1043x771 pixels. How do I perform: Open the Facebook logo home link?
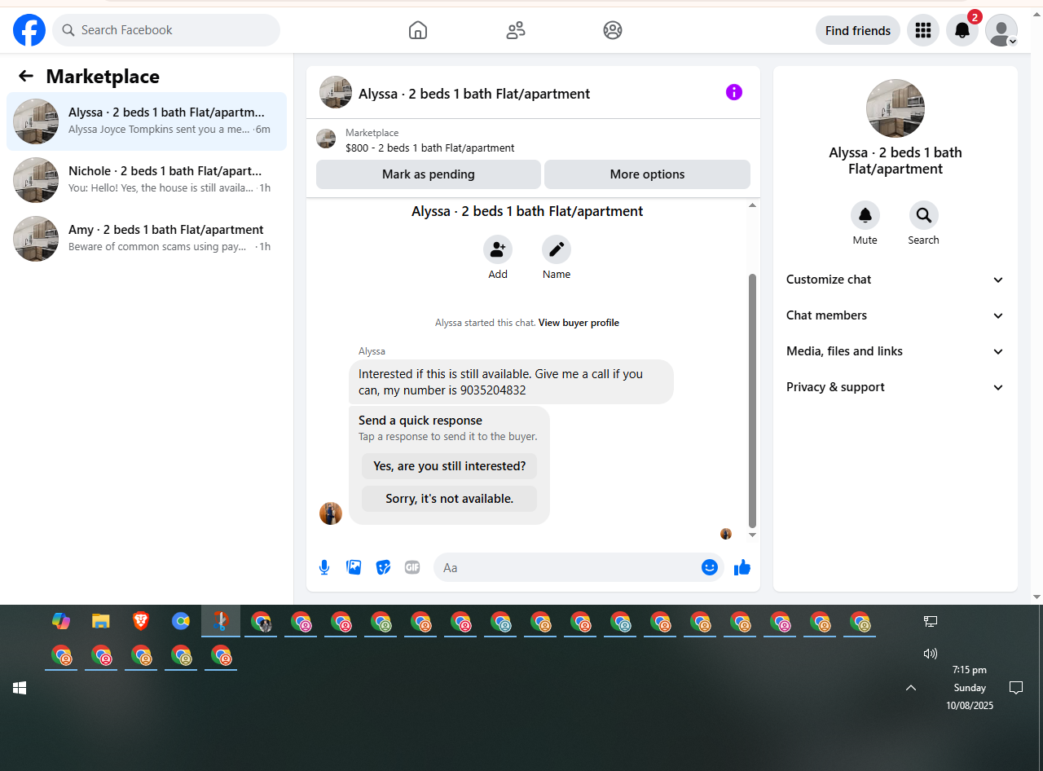(x=29, y=30)
